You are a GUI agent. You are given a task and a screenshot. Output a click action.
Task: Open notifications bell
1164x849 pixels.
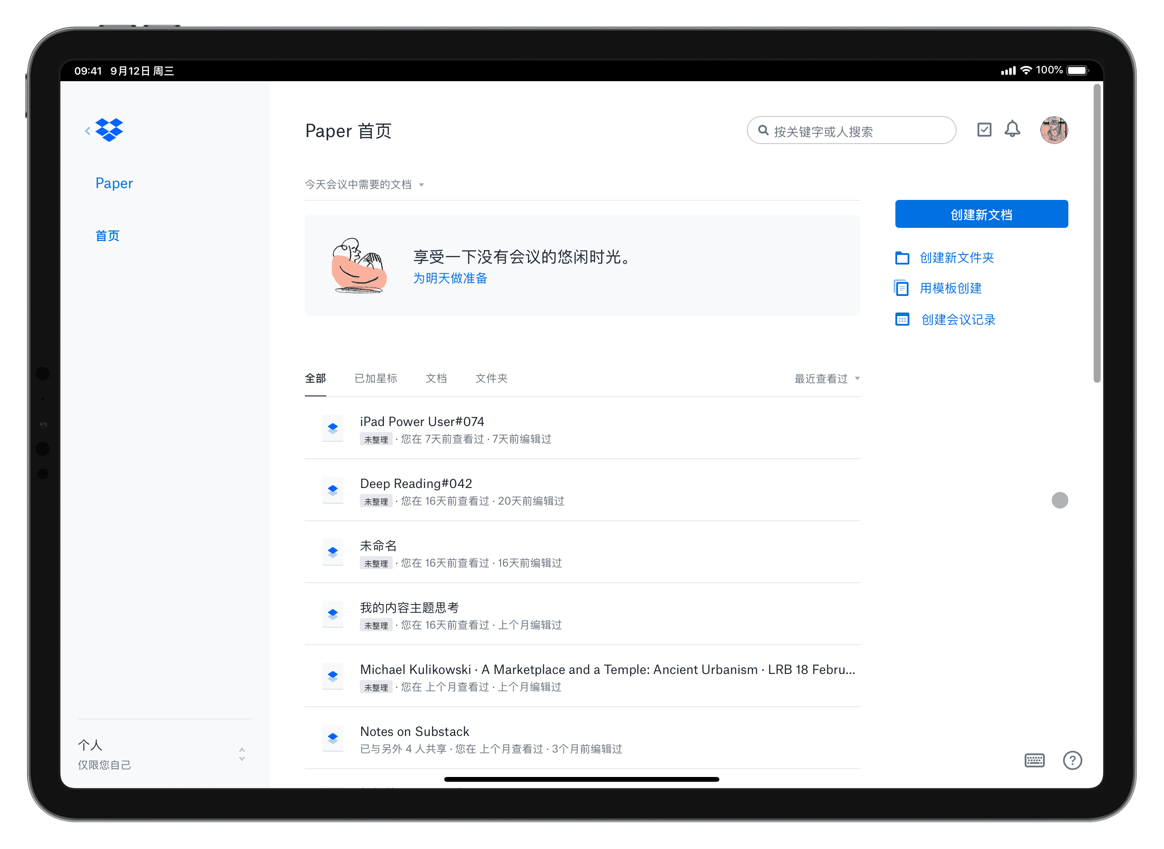(x=1012, y=129)
